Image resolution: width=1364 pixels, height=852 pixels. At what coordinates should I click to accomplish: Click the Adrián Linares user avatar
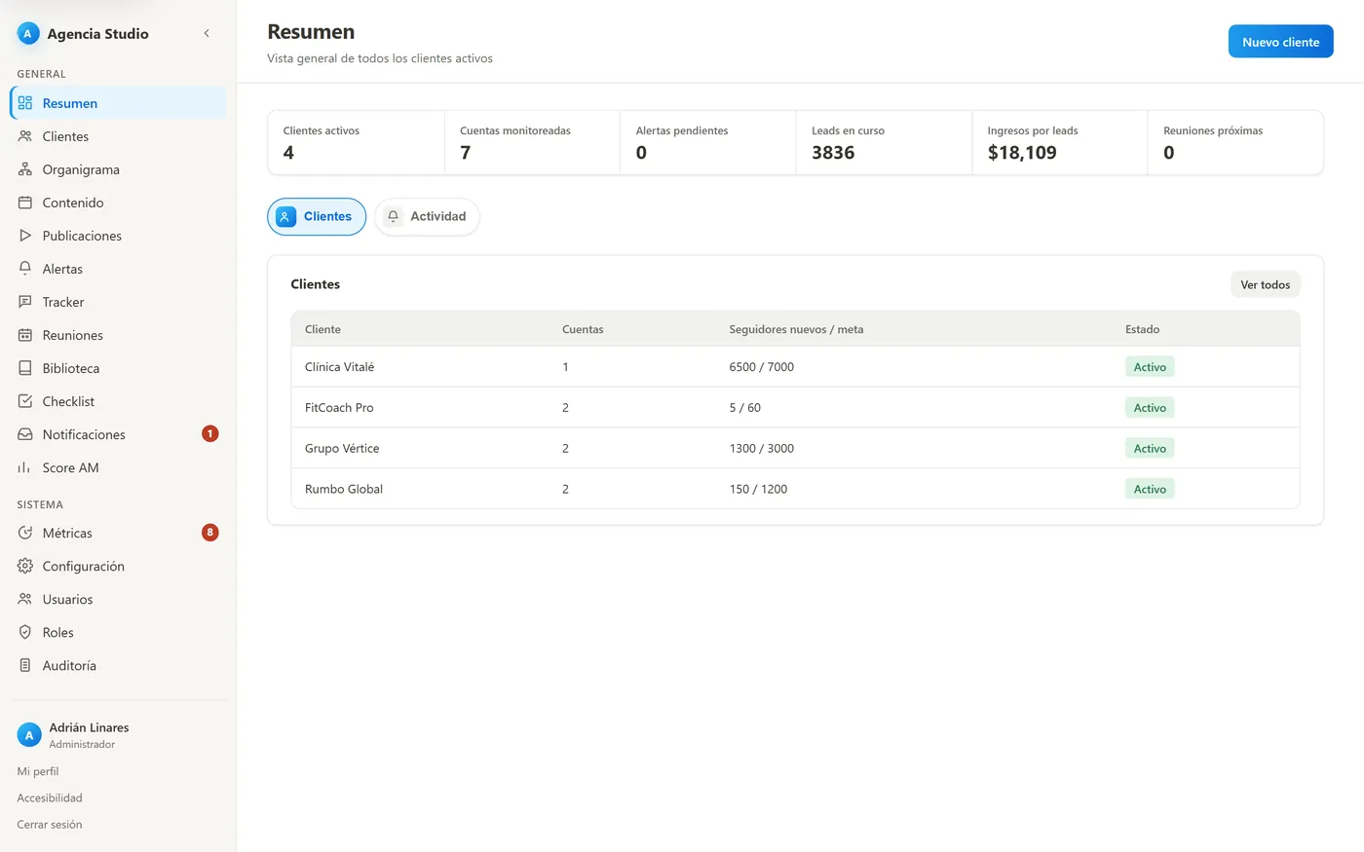point(29,735)
